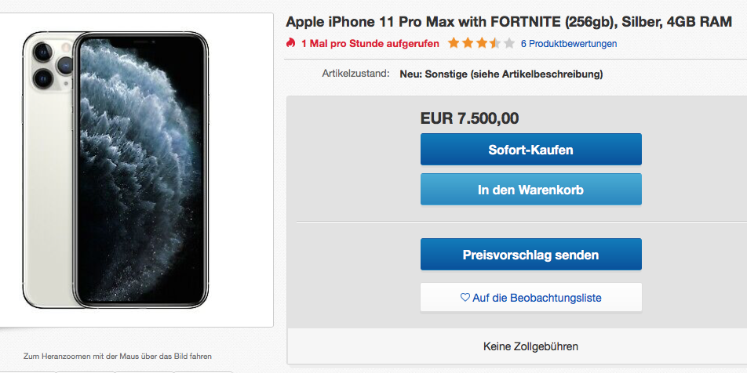Viewport: 747px width, 373px height.
Task: Open the 6 Produktbewertungen reviews link
Action: [568, 44]
